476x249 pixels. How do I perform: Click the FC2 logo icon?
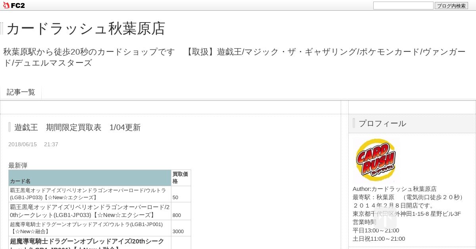14,5
